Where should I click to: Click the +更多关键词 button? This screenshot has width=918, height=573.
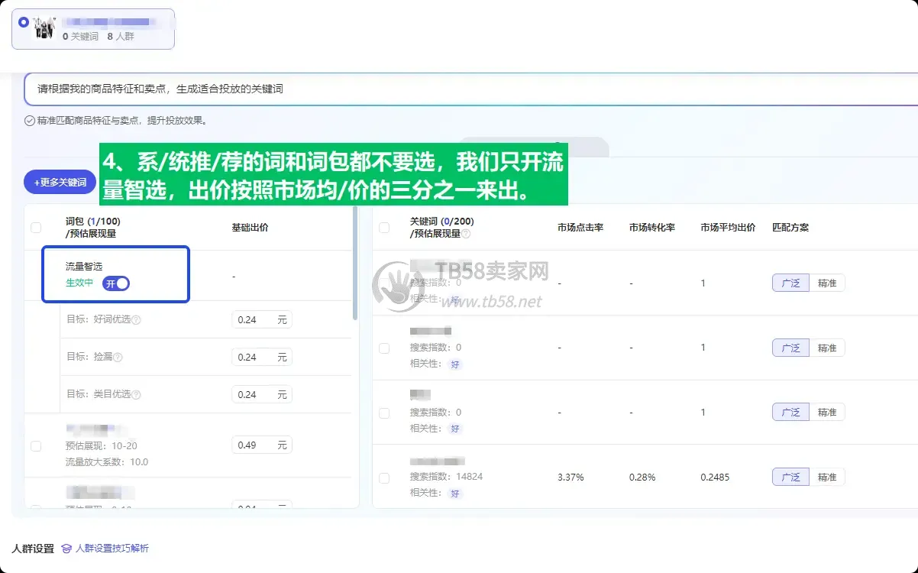pyautogui.click(x=60, y=182)
